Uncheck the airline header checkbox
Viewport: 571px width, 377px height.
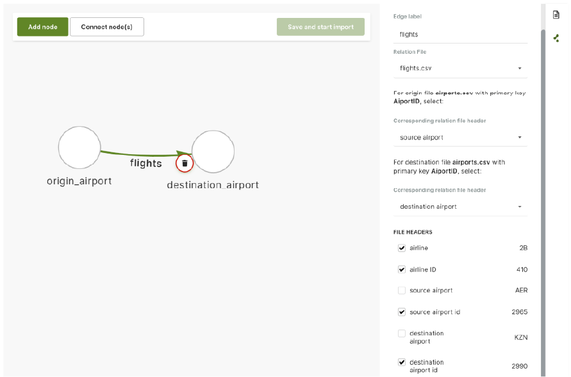pyautogui.click(x=402, y=248)
